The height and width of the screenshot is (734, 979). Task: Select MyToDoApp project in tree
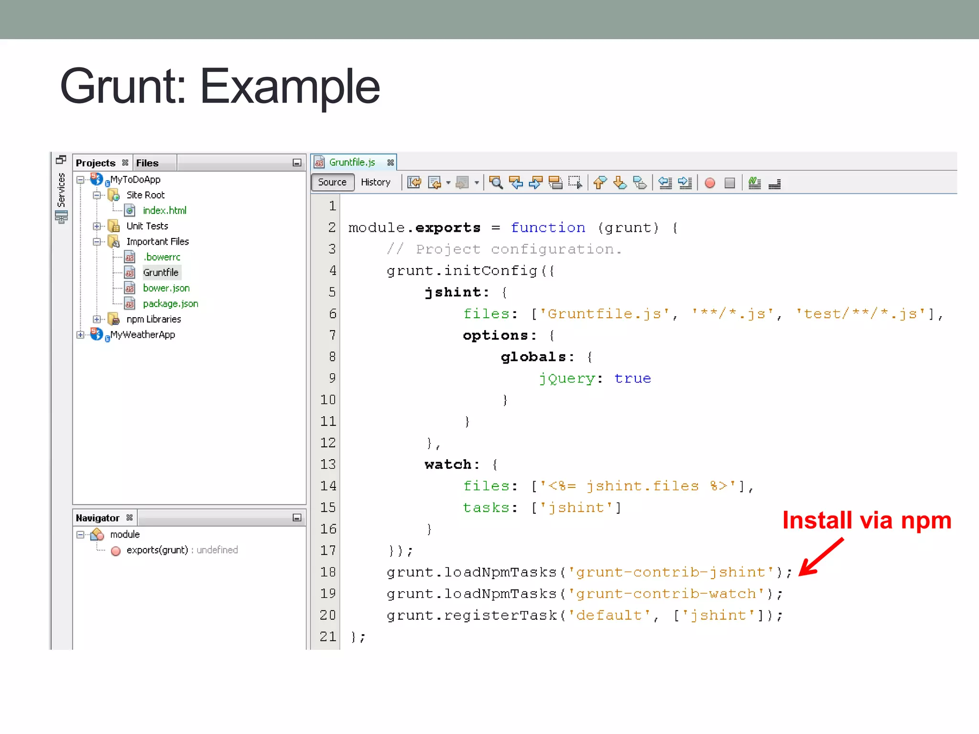tap(135, 180)
